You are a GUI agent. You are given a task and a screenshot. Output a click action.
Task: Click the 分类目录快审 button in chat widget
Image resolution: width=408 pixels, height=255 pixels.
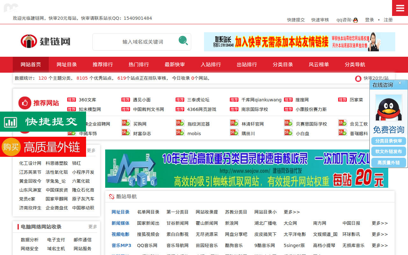click(x=389, y=141)
